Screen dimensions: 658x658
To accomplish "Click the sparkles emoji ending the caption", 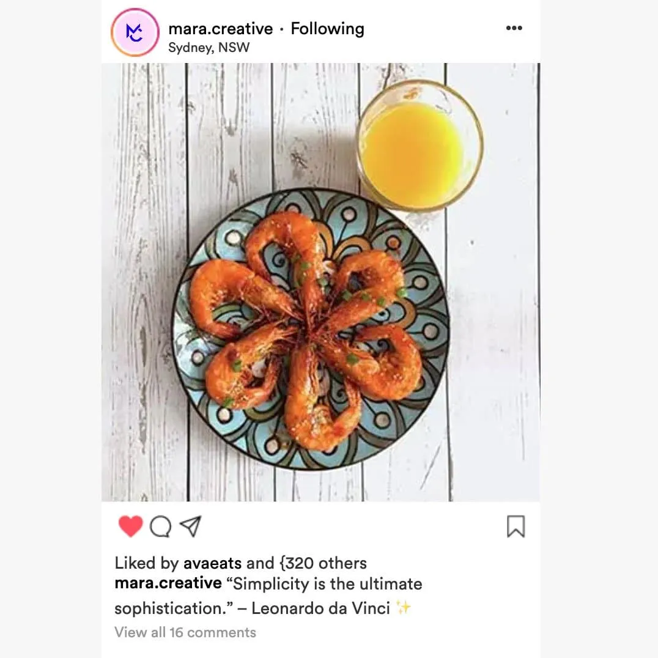I will pyautogui.click(x=403, y=608).
